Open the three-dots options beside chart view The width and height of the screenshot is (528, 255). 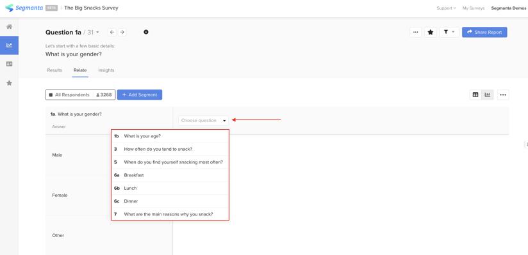(x=503, y=95)
